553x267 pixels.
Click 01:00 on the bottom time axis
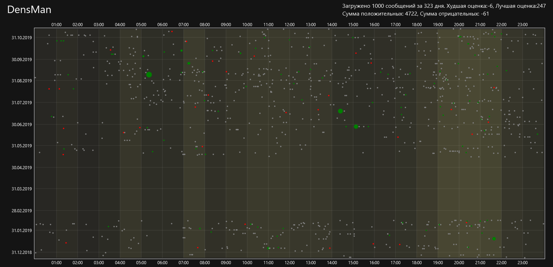(x=57, y=263)
